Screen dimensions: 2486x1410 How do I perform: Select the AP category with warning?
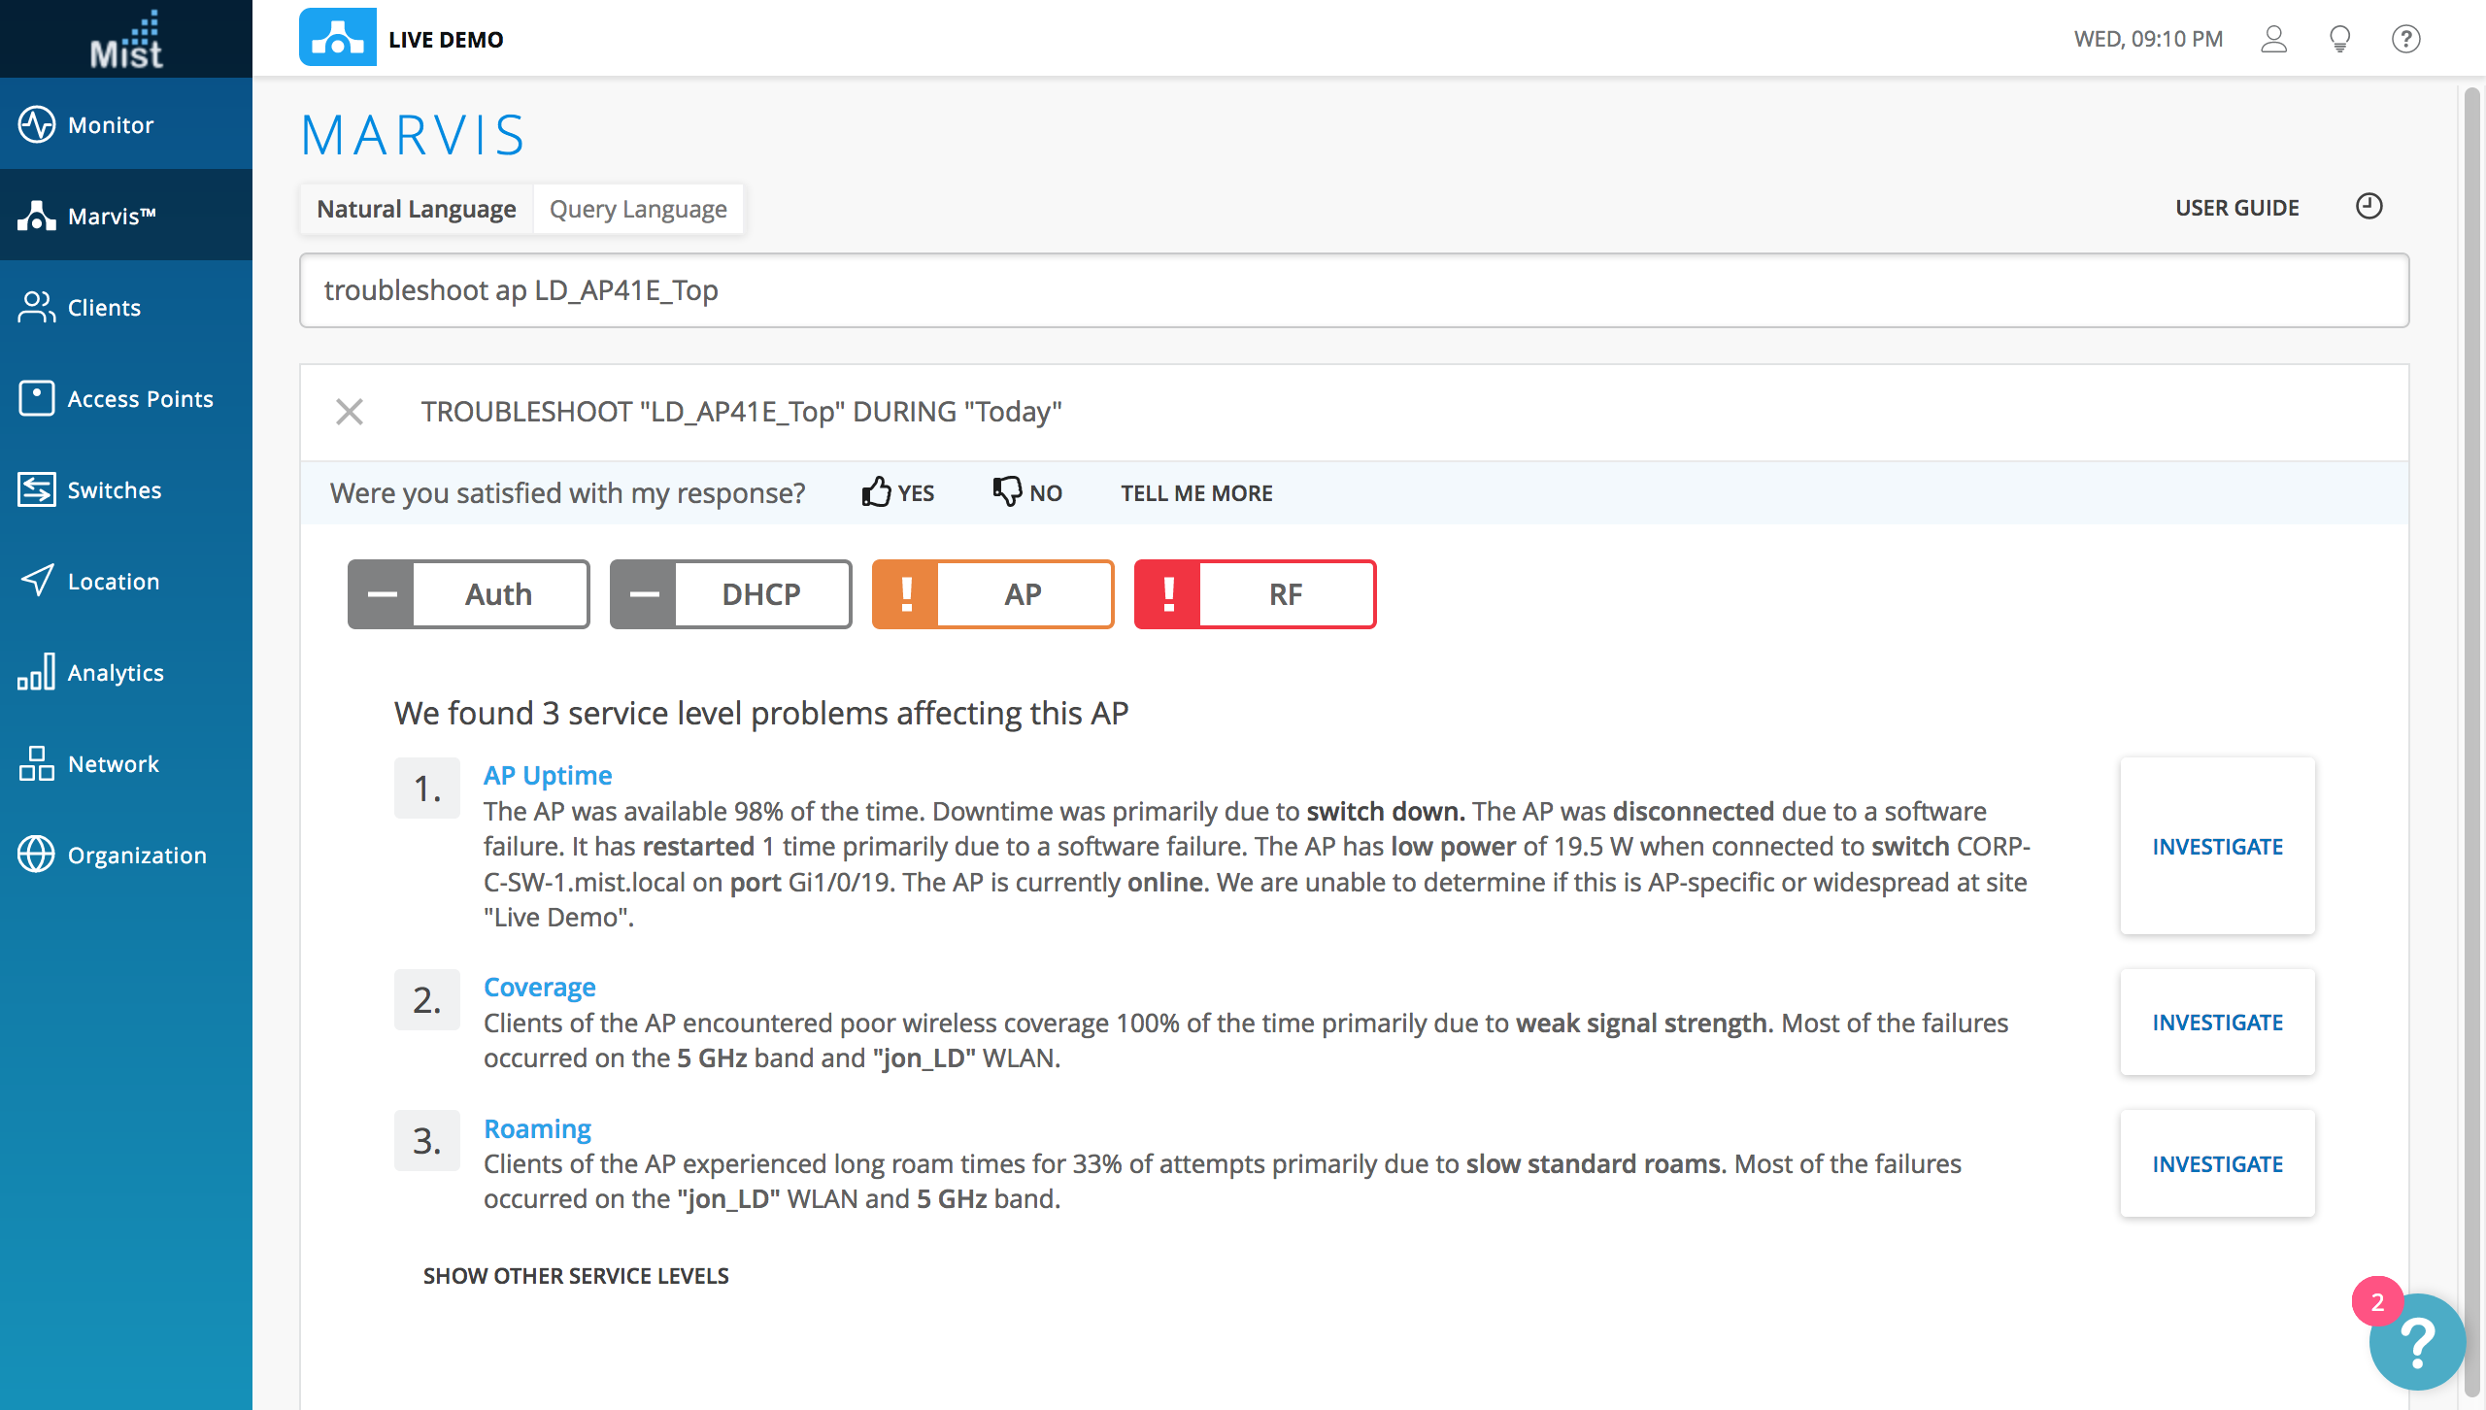(992, 594)
